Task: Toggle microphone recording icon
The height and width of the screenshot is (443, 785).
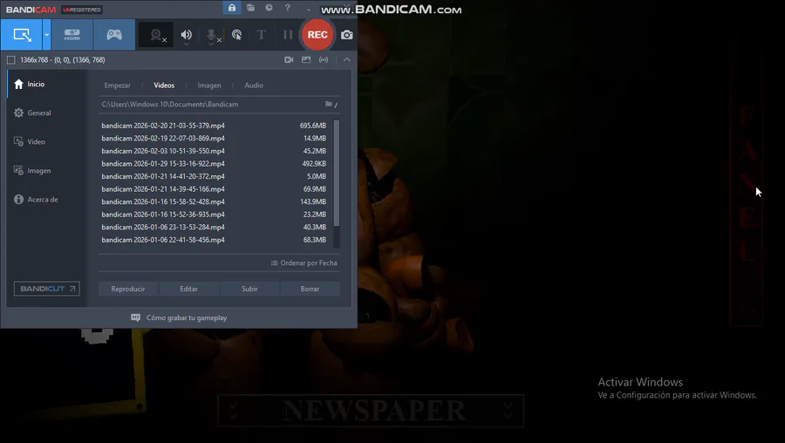Action: point(212,35)
